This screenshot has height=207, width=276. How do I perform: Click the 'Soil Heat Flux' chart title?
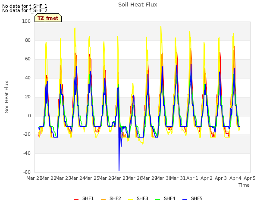click(138, 5)
